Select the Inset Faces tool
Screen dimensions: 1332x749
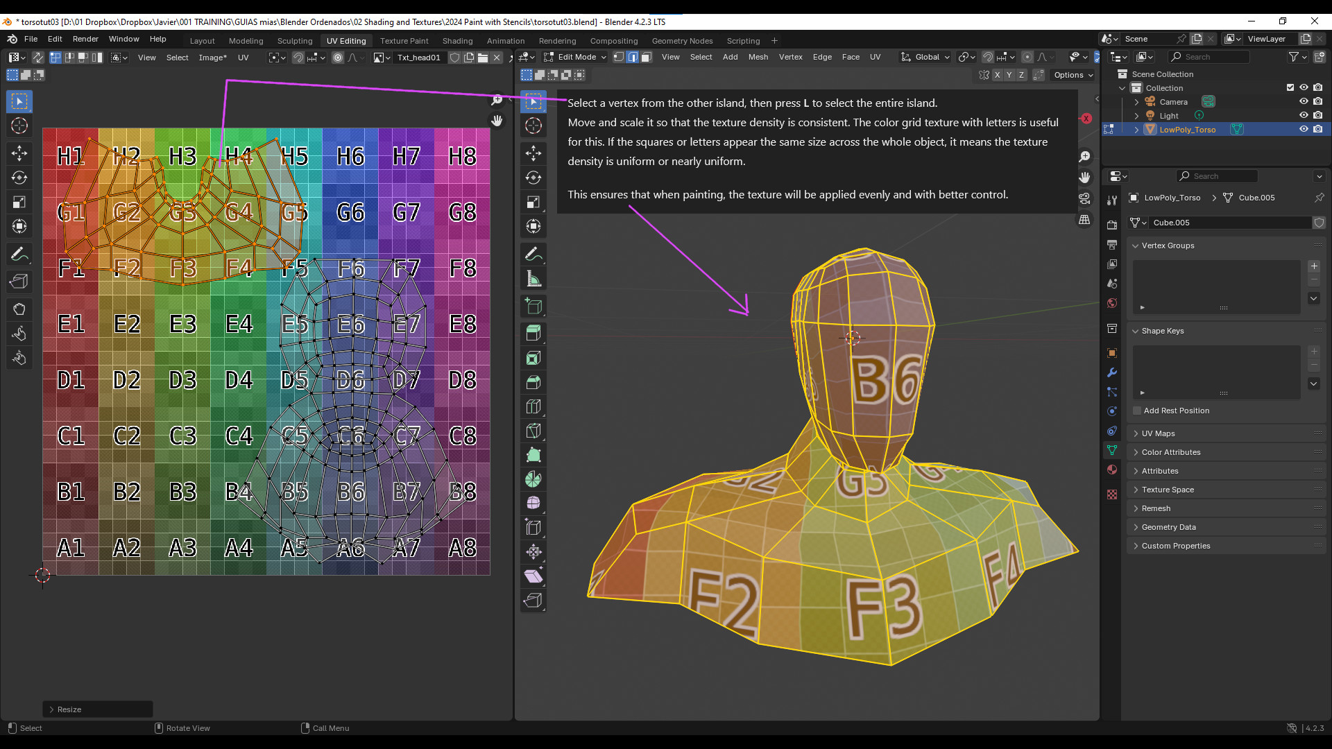533,358
